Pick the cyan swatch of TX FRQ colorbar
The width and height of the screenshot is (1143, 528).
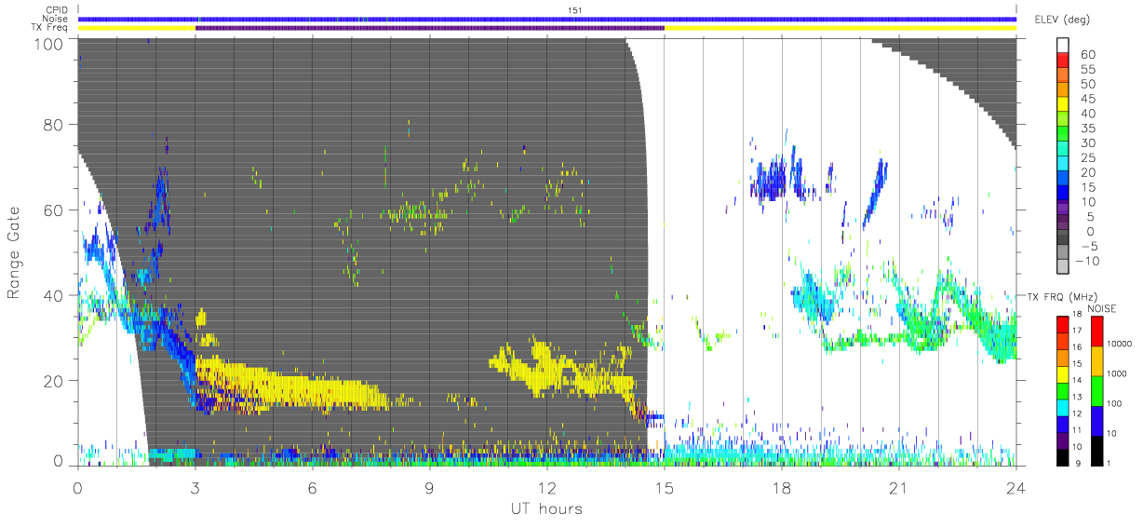coord(1062,408)
